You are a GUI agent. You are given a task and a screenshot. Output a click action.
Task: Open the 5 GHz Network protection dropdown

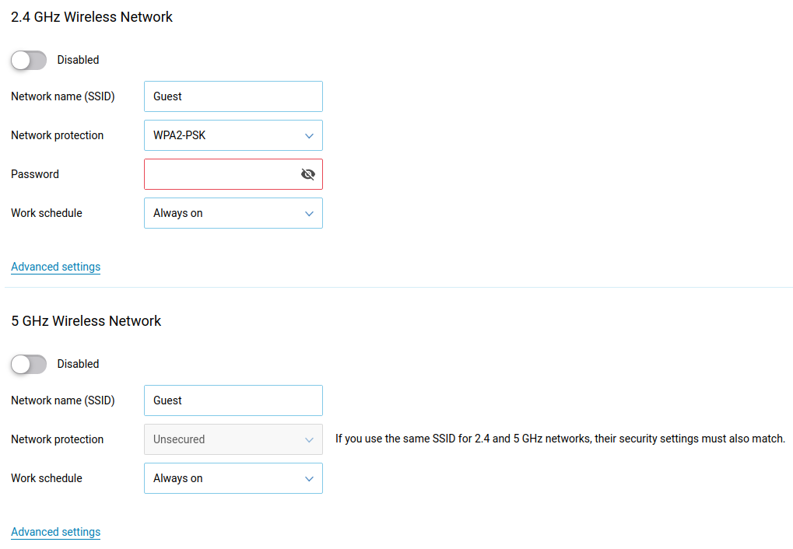(x=233, y=439)
